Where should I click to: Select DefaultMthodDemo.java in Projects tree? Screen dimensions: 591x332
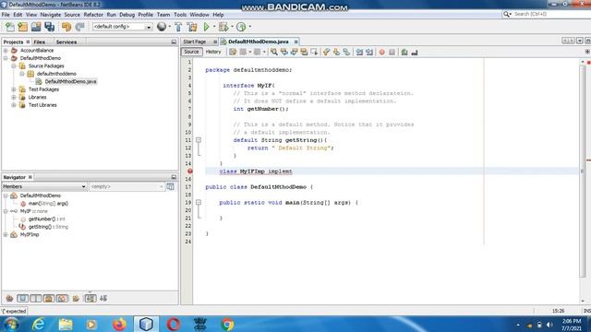[70, 82]
